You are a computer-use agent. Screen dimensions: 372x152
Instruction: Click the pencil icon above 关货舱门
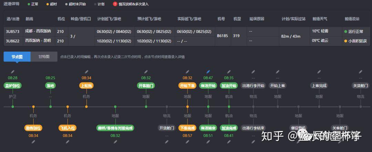[360, 72]
